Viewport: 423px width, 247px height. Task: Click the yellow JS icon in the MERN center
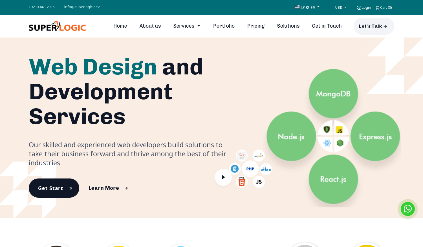click(340, 130)
